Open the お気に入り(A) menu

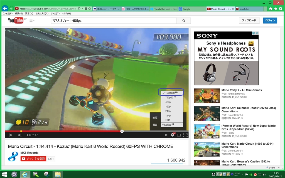point(42,13)
